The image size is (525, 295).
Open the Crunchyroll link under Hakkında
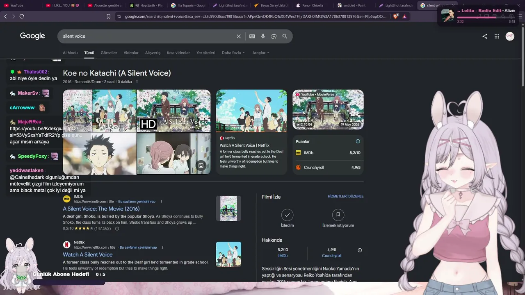[332, 256]
